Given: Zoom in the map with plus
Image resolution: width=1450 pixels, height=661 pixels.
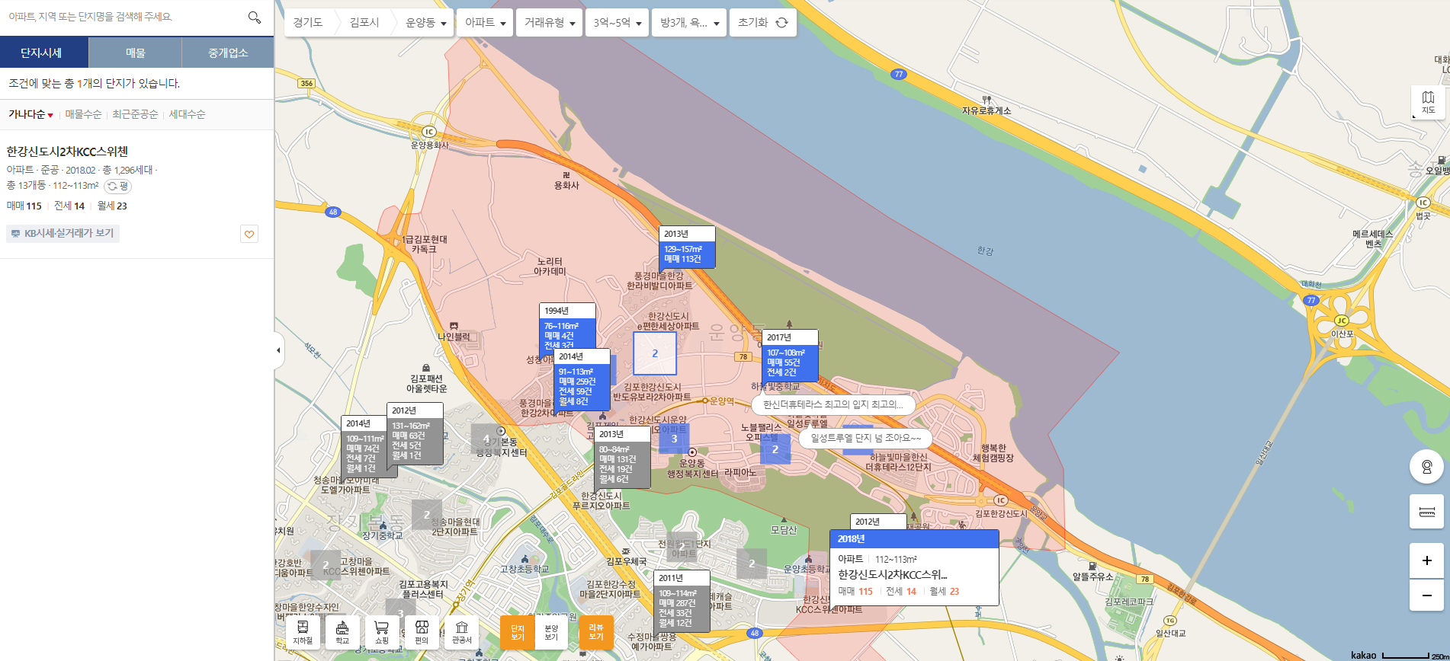Looking at the screenshot, I should tap(1426, 560).
